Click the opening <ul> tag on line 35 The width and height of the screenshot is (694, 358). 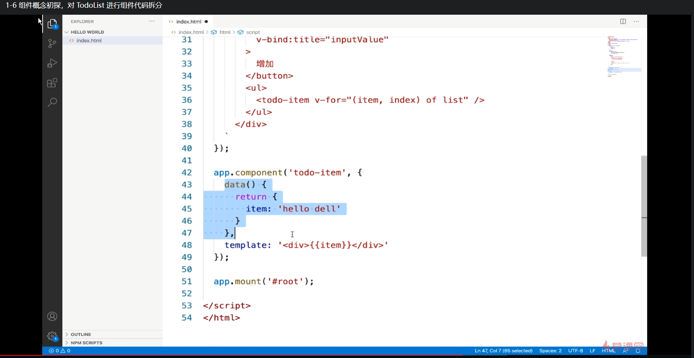point(256,88)
